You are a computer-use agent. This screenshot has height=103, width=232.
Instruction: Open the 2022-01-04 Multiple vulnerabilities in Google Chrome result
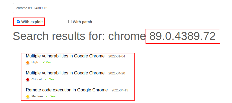[65, 56]
